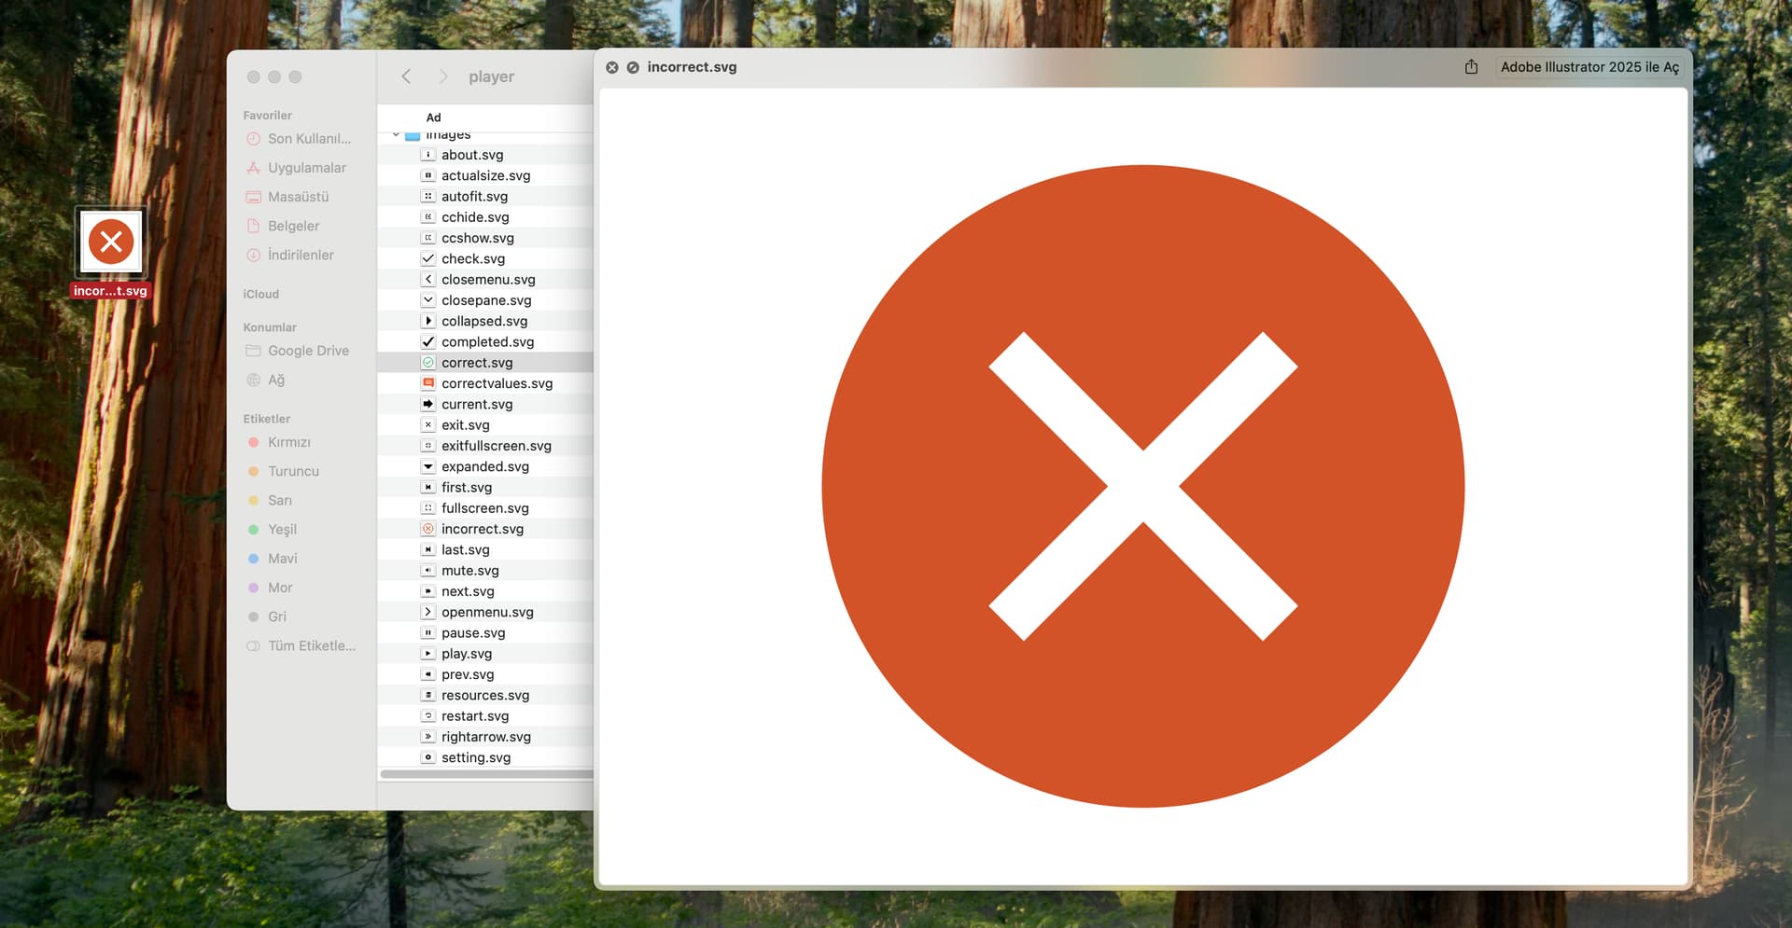Select incorrect.svg in Finder list
Viewport: 1792px width, 928px height.
coord(482,529)
